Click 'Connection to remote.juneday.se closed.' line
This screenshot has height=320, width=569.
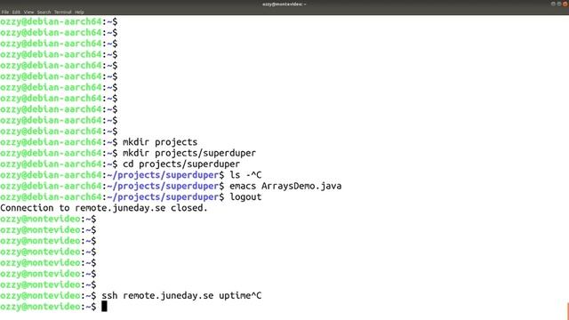pos(104,208)
